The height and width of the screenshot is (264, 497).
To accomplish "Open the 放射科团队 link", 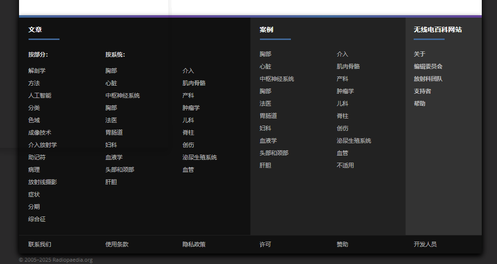I will (x=428, y=78).
